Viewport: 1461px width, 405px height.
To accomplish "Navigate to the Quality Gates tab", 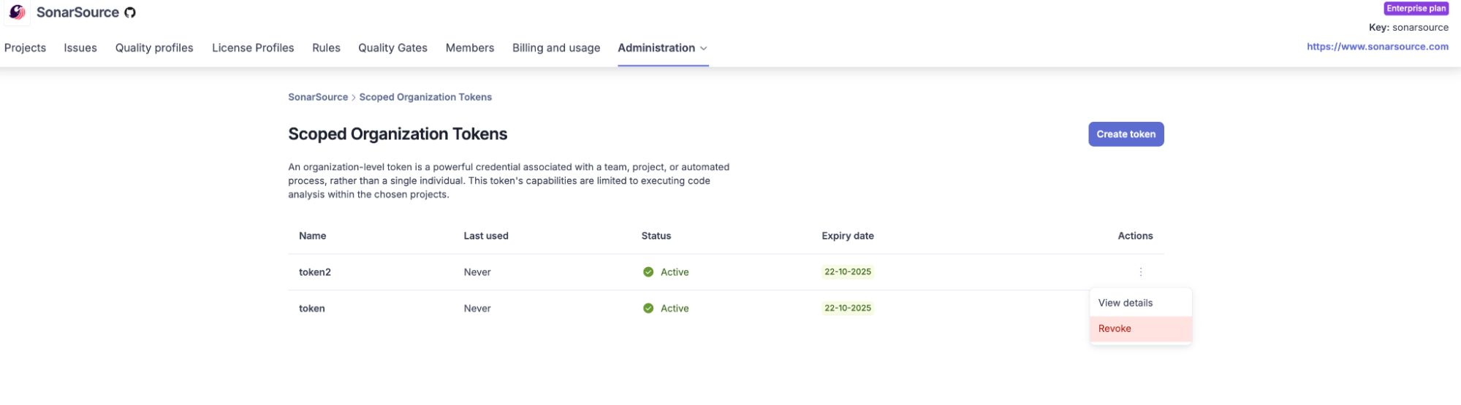I will (x=392, y=48).
